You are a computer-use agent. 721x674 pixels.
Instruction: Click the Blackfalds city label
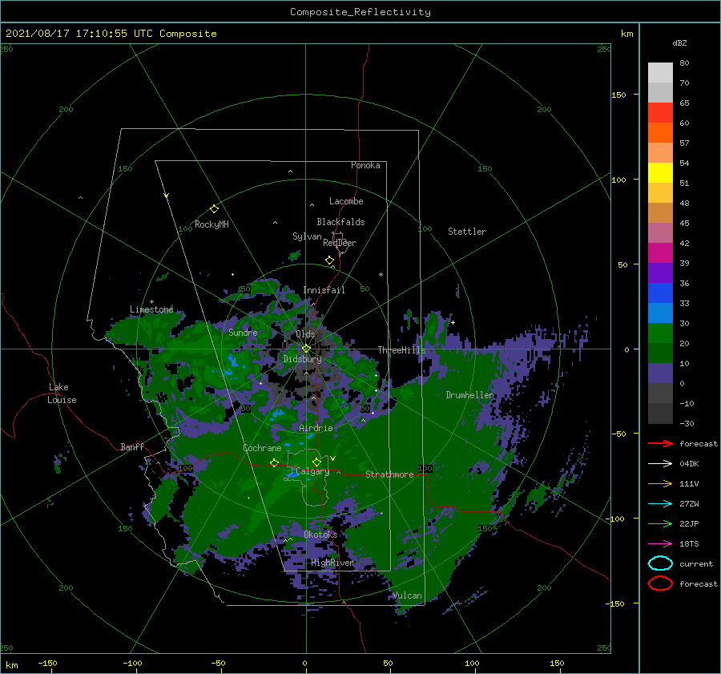340,222
